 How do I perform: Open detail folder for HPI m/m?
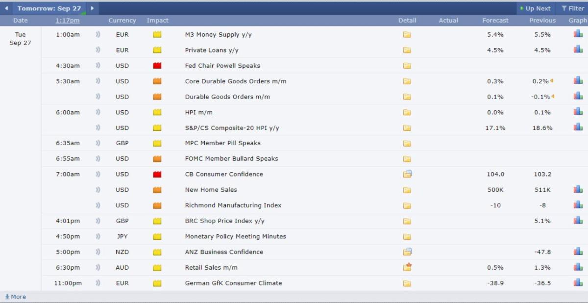[x=407, y=112]
